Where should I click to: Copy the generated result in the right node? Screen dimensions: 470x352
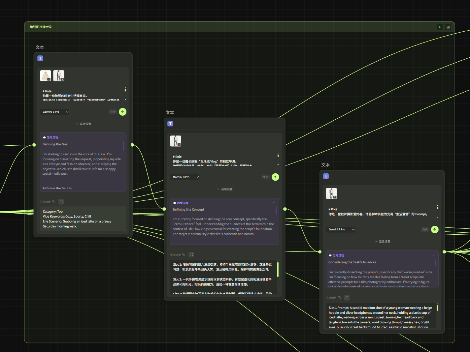(x=339, y=298)
